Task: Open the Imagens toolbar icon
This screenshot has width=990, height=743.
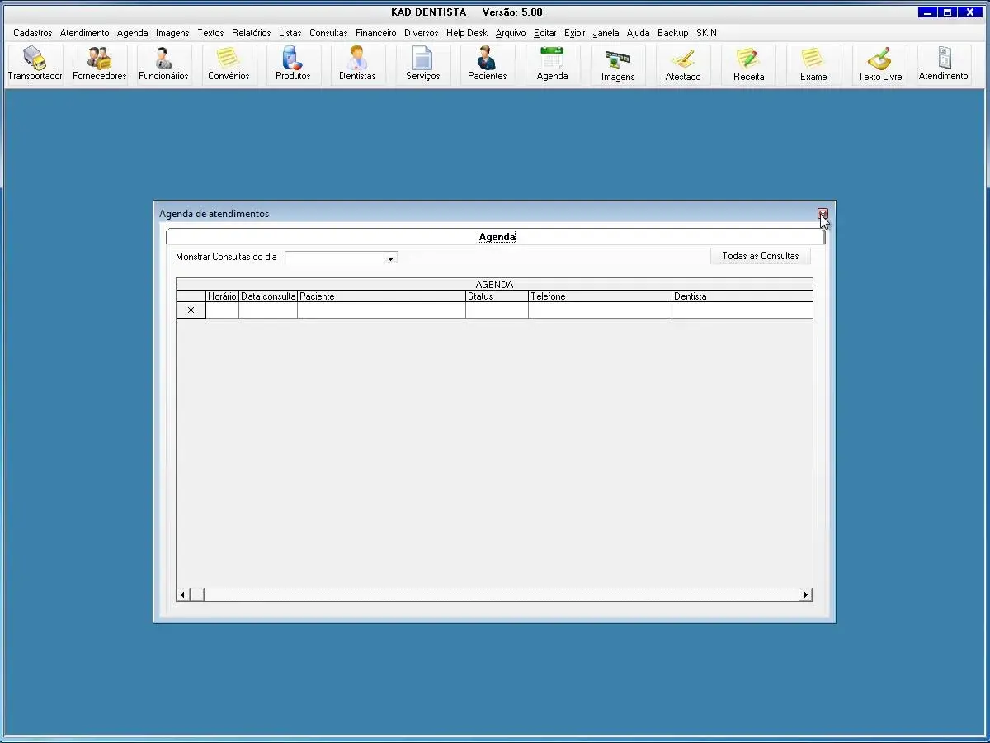Action: pos(618,64)
